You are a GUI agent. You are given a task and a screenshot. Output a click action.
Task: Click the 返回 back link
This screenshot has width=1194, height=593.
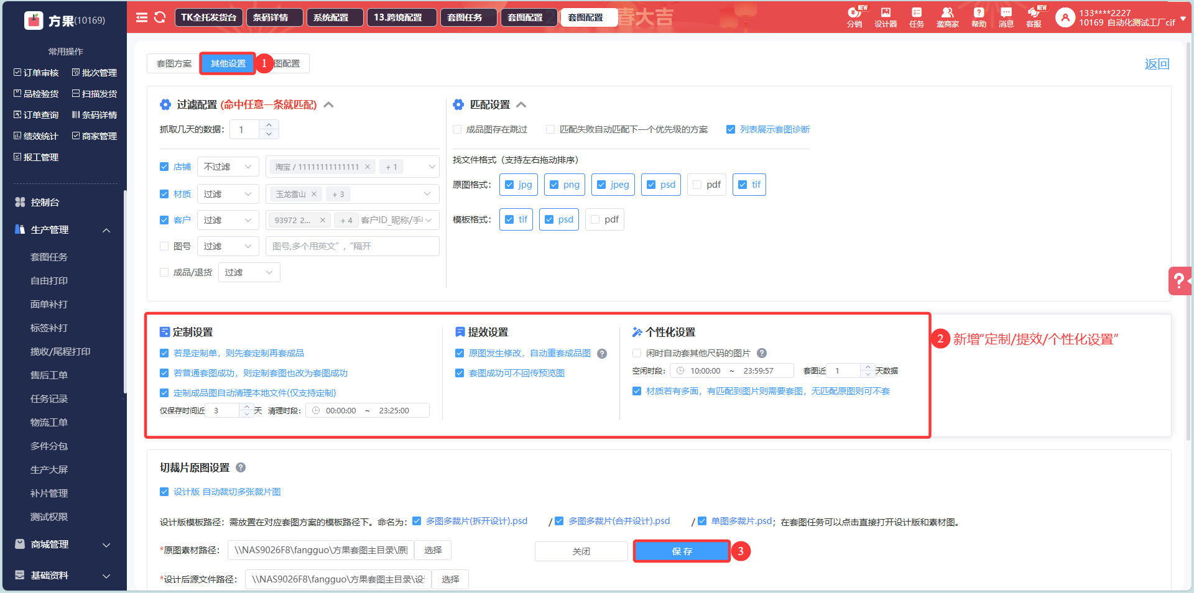(1157, 64)
